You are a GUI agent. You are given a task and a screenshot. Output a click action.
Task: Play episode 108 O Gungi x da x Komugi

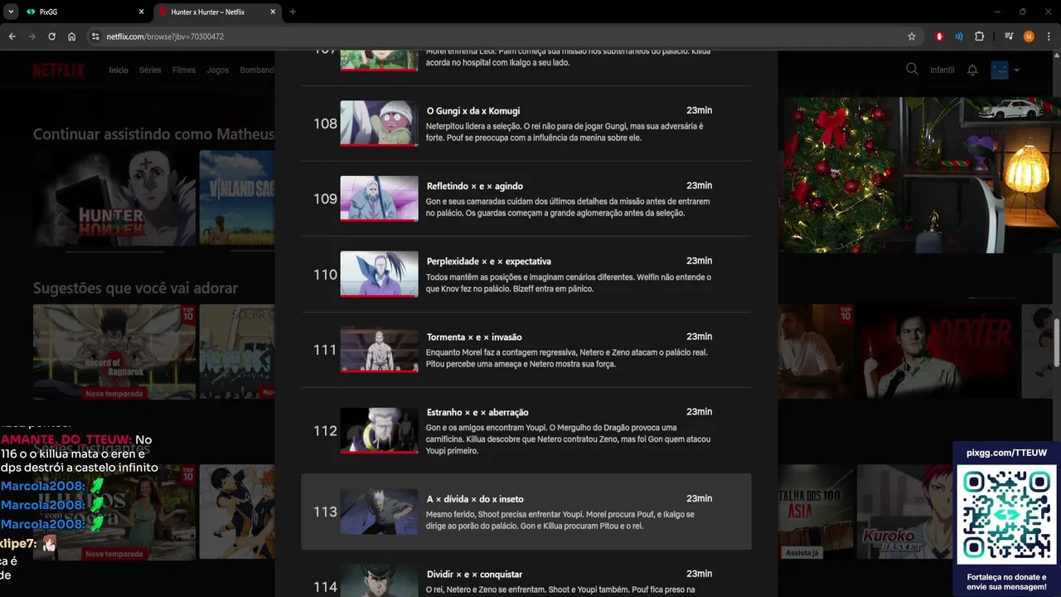coord(379,123)
